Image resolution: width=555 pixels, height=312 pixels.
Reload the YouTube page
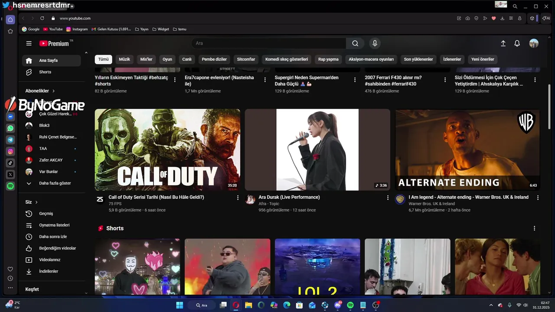(x=42, y=18)
